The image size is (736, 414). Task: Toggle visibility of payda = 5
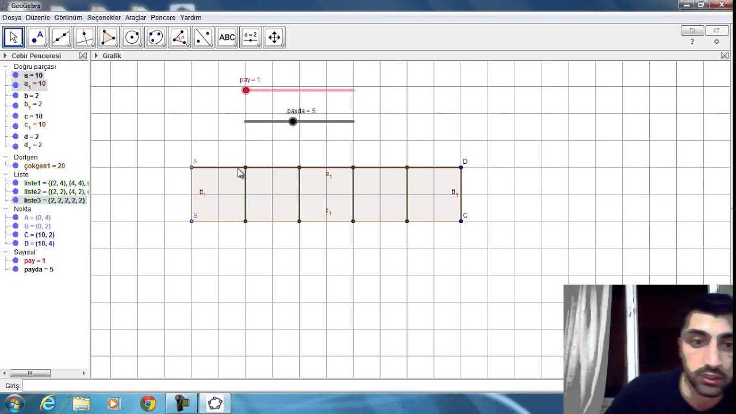tap(16, 269)
